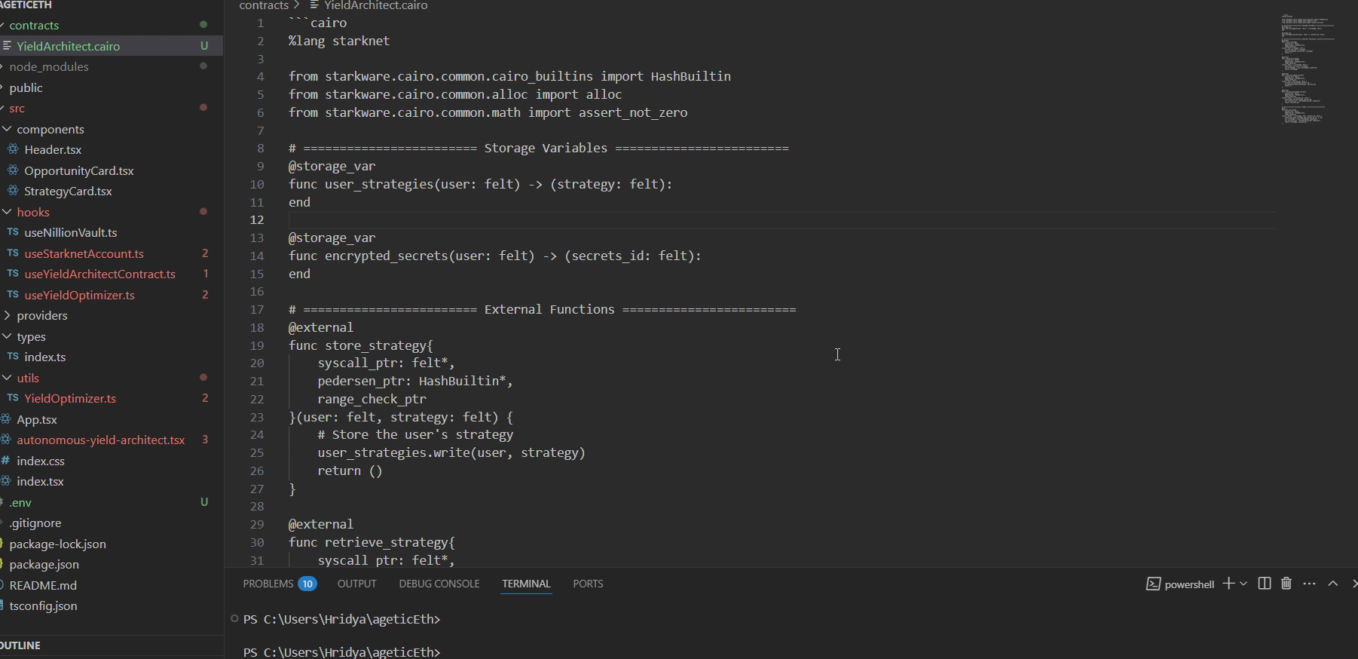
Task: Click line number 19 in gutter
Action: (x=257, y=345)
